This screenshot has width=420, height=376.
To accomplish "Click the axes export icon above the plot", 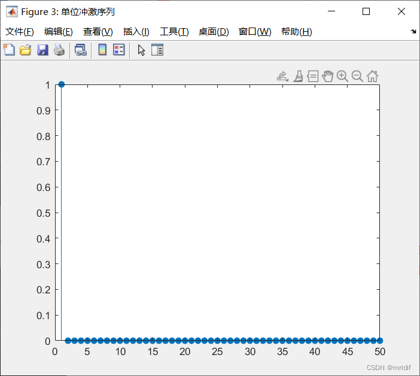I will click(x=282, y=77).
